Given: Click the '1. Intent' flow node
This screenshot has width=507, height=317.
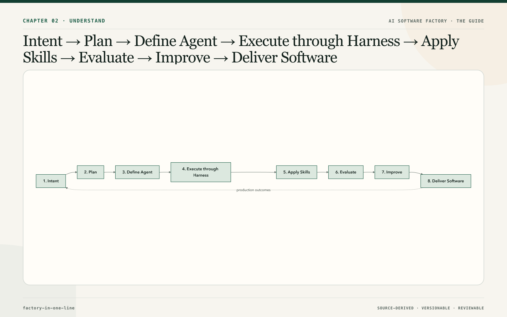Looking at the screenshot, I should pyautogui.click(x=51, y=181).
